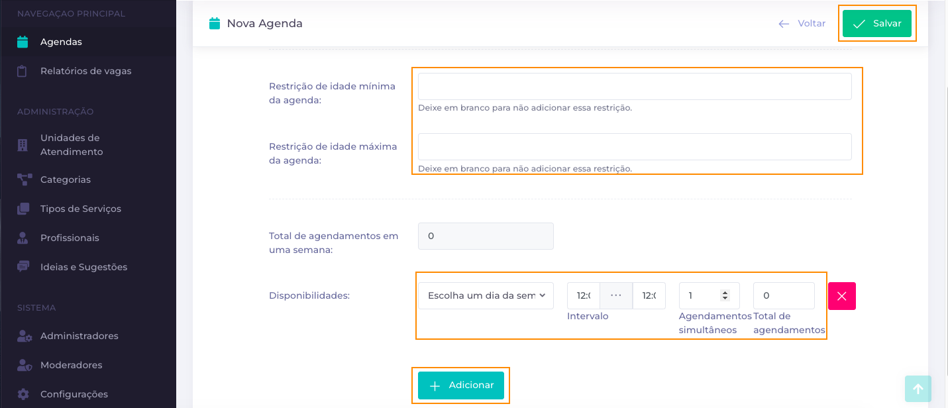Go back using the Voltar link
The image size is (948, 408).
[x=802, y=23]
